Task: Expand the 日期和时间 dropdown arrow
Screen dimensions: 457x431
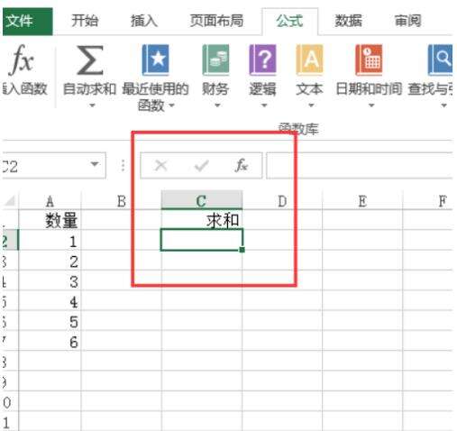Action: coord(371,105)
